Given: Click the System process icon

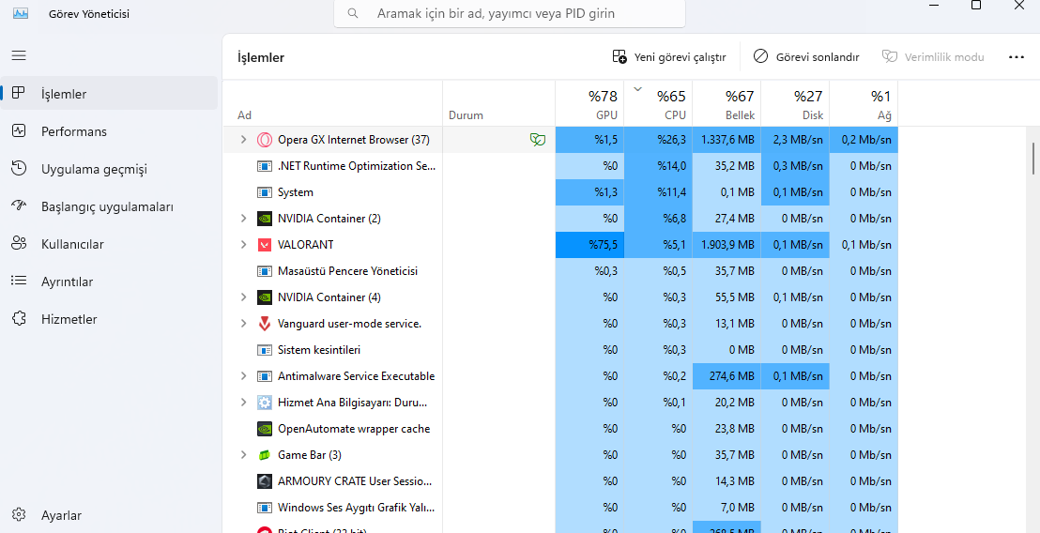Looking at the screenshot, I should pos(265,192).
